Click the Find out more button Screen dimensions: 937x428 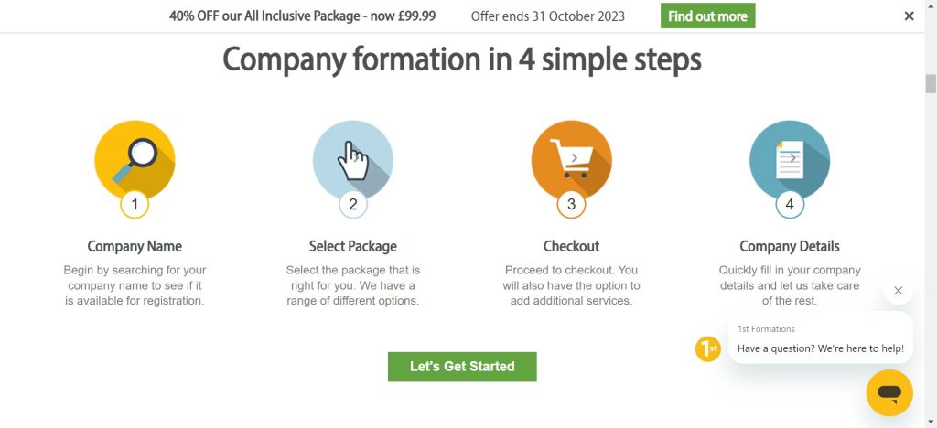tap(707, 16)
